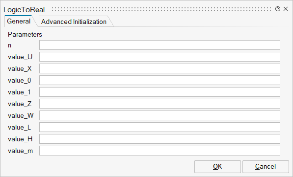Focus the value_1 input box
The image size is (293, 177).
click(x=160, y=92)
